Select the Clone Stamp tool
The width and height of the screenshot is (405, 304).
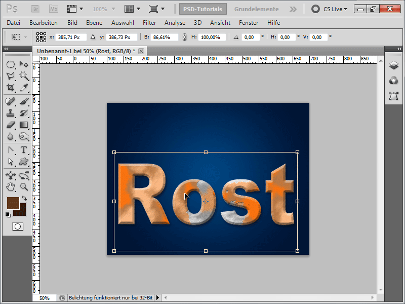point(10,113)
